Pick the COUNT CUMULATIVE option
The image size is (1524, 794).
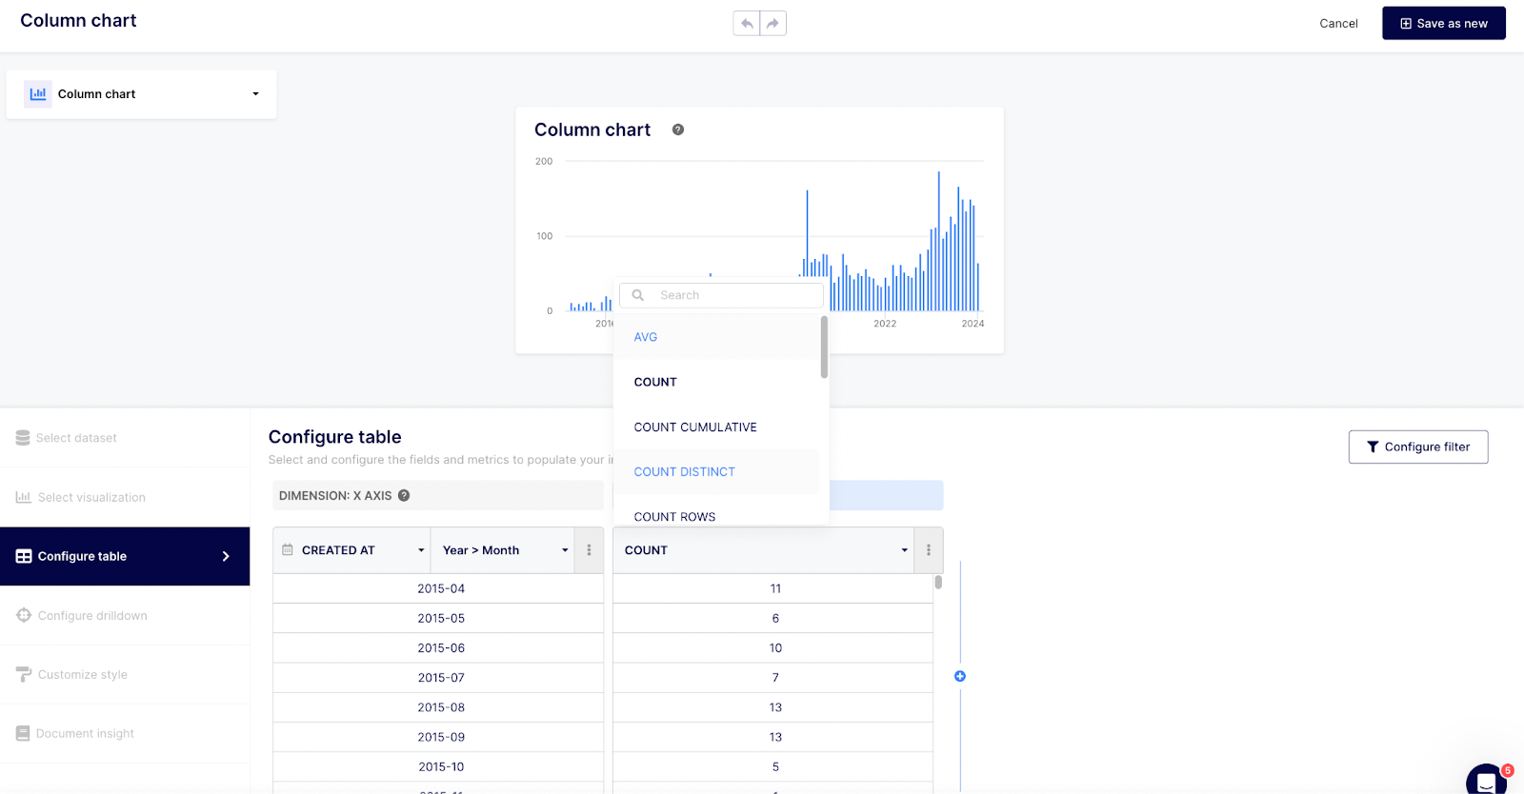coord(695,427)
